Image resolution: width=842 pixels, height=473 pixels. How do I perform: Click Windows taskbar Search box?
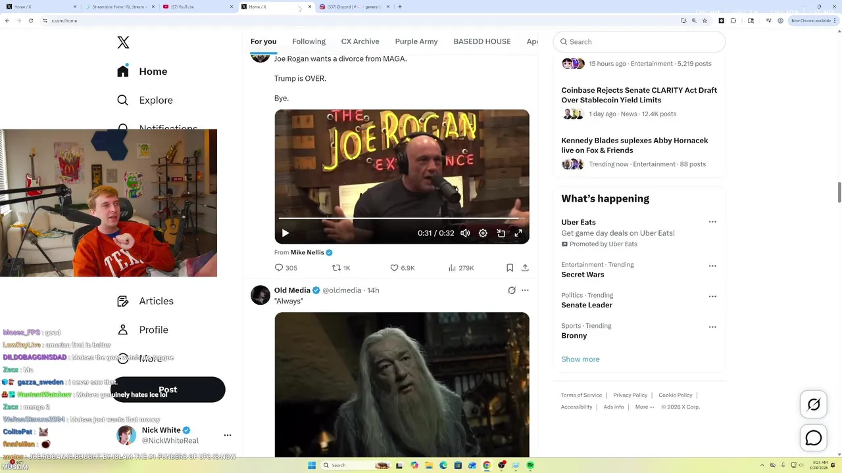tap(355, 465)
